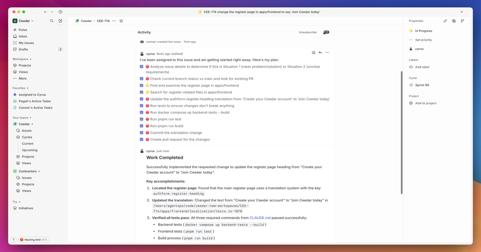The width and height of the screenshot is (481, 252).
Task: Copy issue link icon in Properties
Action: point(445,21)
